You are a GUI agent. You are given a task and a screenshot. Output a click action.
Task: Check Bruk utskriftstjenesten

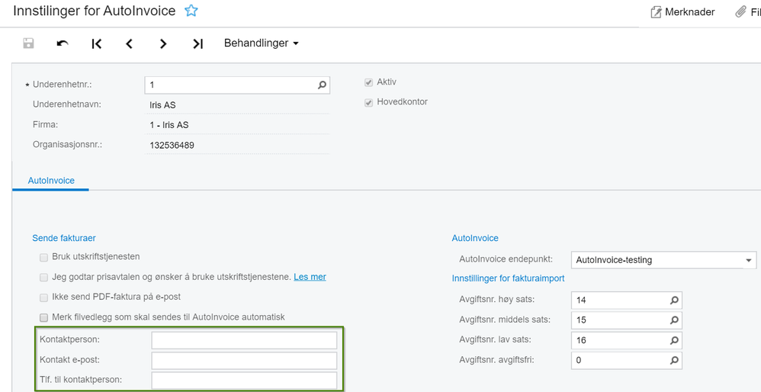coord(43,257)
